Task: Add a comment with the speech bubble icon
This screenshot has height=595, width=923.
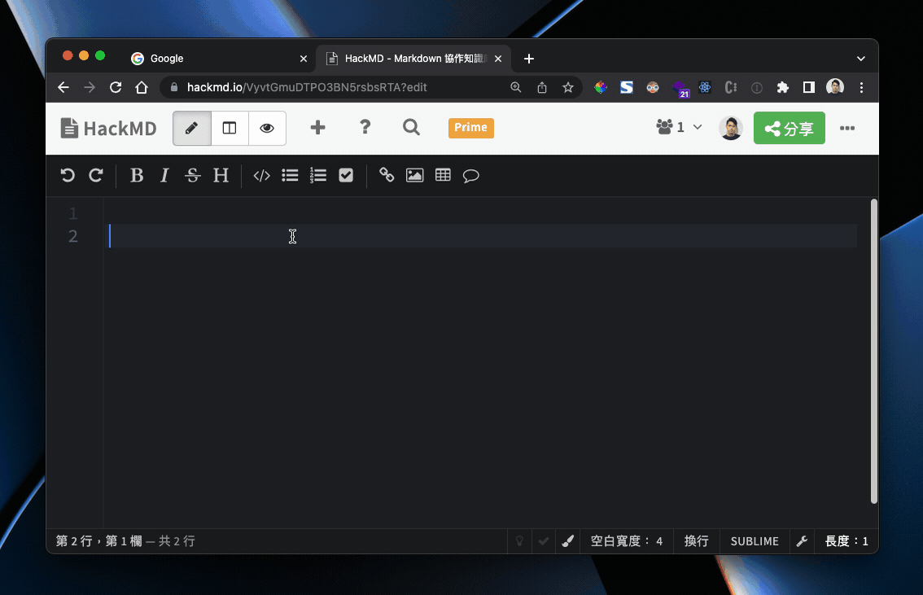Action: 470,175
